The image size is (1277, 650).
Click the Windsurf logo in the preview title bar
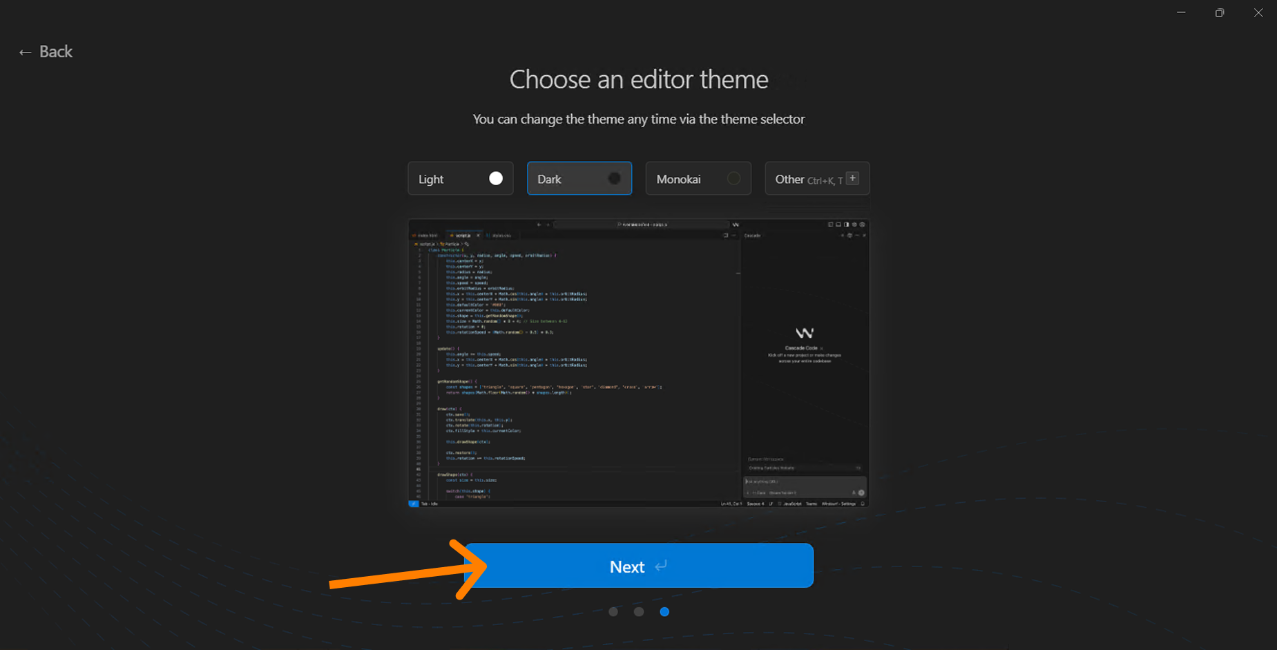click(x=736, y=224)
